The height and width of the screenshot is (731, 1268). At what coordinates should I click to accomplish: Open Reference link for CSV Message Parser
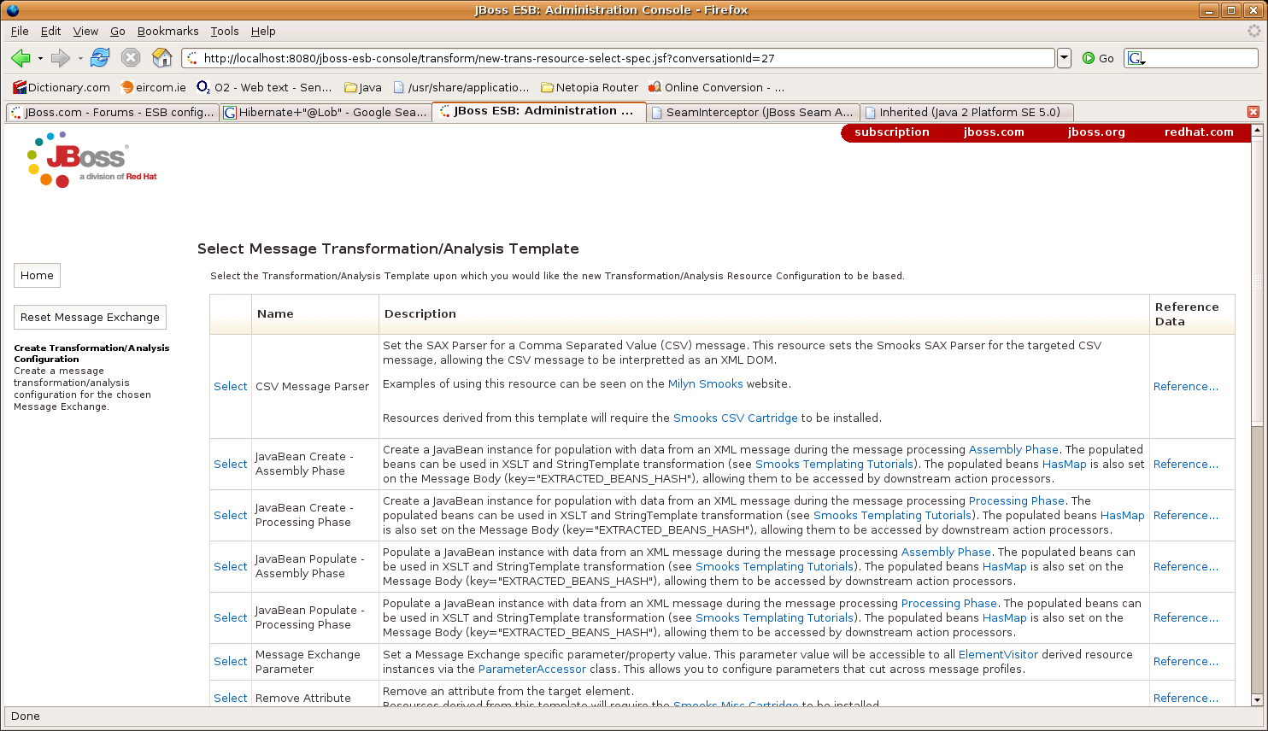click(1186, 386)
